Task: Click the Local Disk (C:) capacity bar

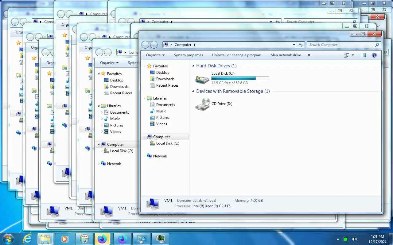Action: (240, 78)
